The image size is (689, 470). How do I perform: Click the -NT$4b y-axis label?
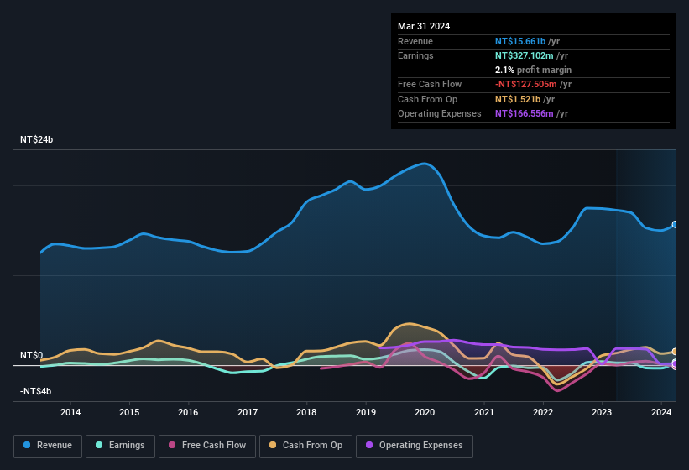pos(35,391)
